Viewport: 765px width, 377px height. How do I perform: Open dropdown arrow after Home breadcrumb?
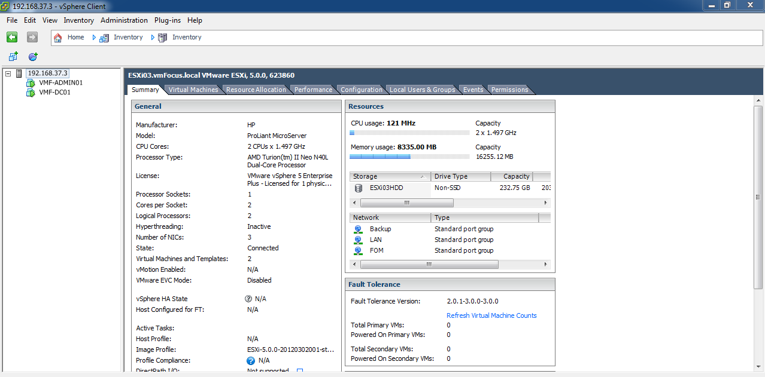coord(94,37)
